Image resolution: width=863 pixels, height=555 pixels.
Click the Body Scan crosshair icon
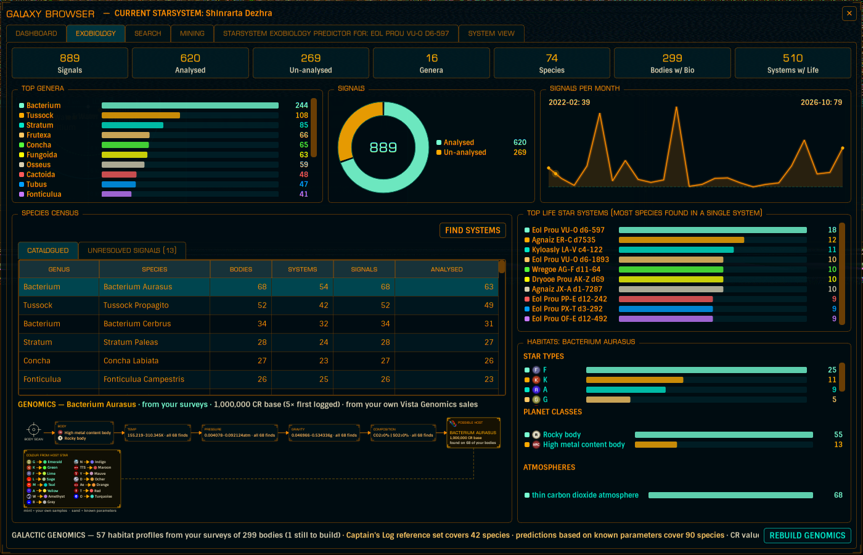pos(34,429)
